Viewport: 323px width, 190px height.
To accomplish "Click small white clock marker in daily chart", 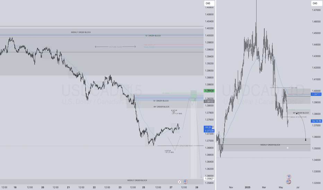I will [x=288, y=148].
